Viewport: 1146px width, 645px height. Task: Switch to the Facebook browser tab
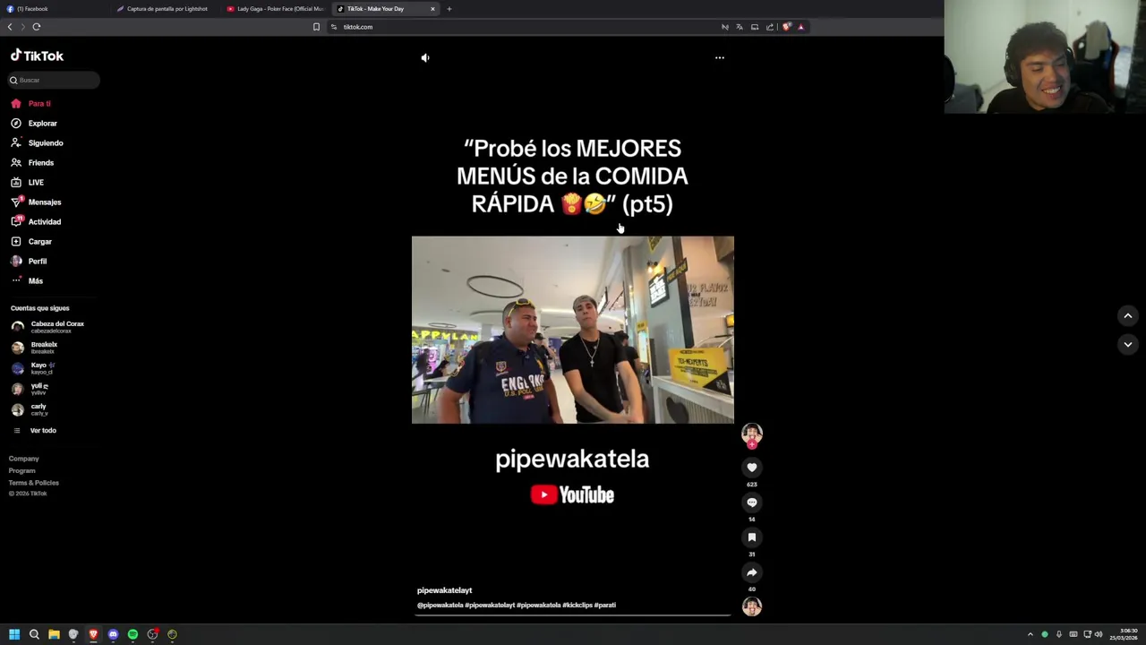point(54,9)
